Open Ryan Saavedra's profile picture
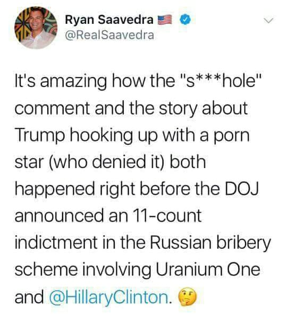287x316 pixels. tap(36, 28)
